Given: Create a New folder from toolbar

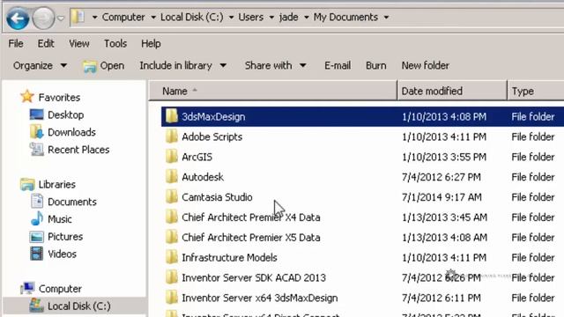Looking at the screenshot, I should [x=425, y=65].
